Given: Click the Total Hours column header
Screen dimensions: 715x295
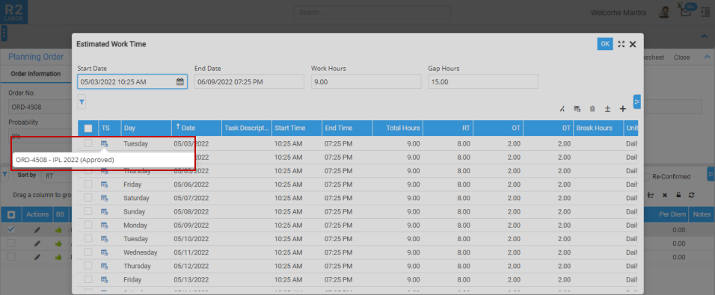Looking at the screenshot, I should pyautogui.click(x=397, y=128).
